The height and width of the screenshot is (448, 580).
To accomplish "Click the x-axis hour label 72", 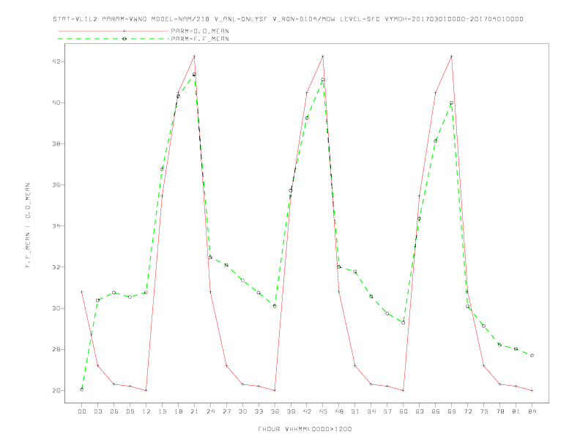I will click(x=467, y=411).
